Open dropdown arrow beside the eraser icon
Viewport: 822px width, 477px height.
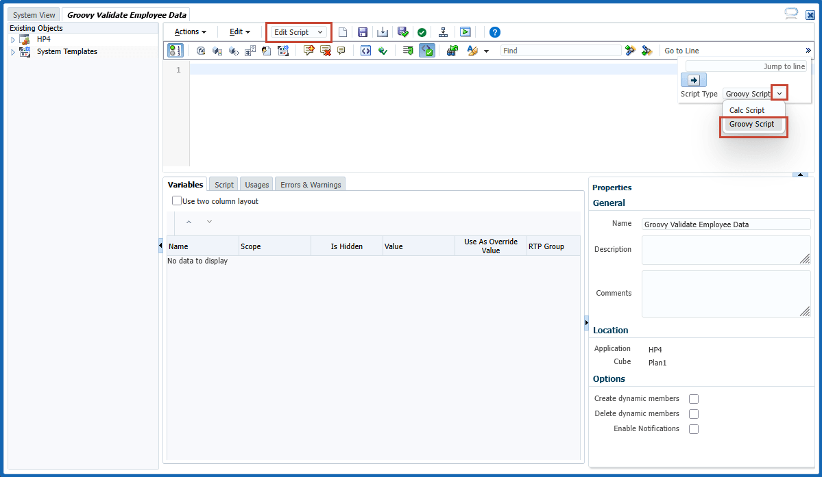point(487,51)
